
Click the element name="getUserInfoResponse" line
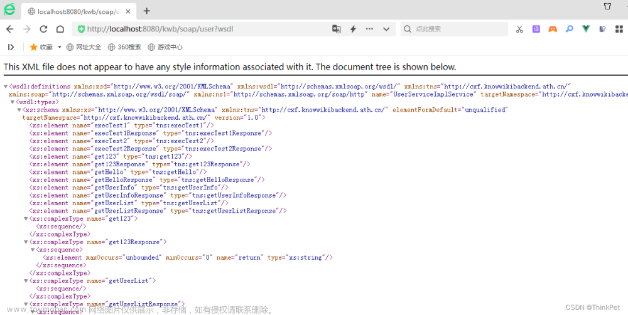click(158, 196)
